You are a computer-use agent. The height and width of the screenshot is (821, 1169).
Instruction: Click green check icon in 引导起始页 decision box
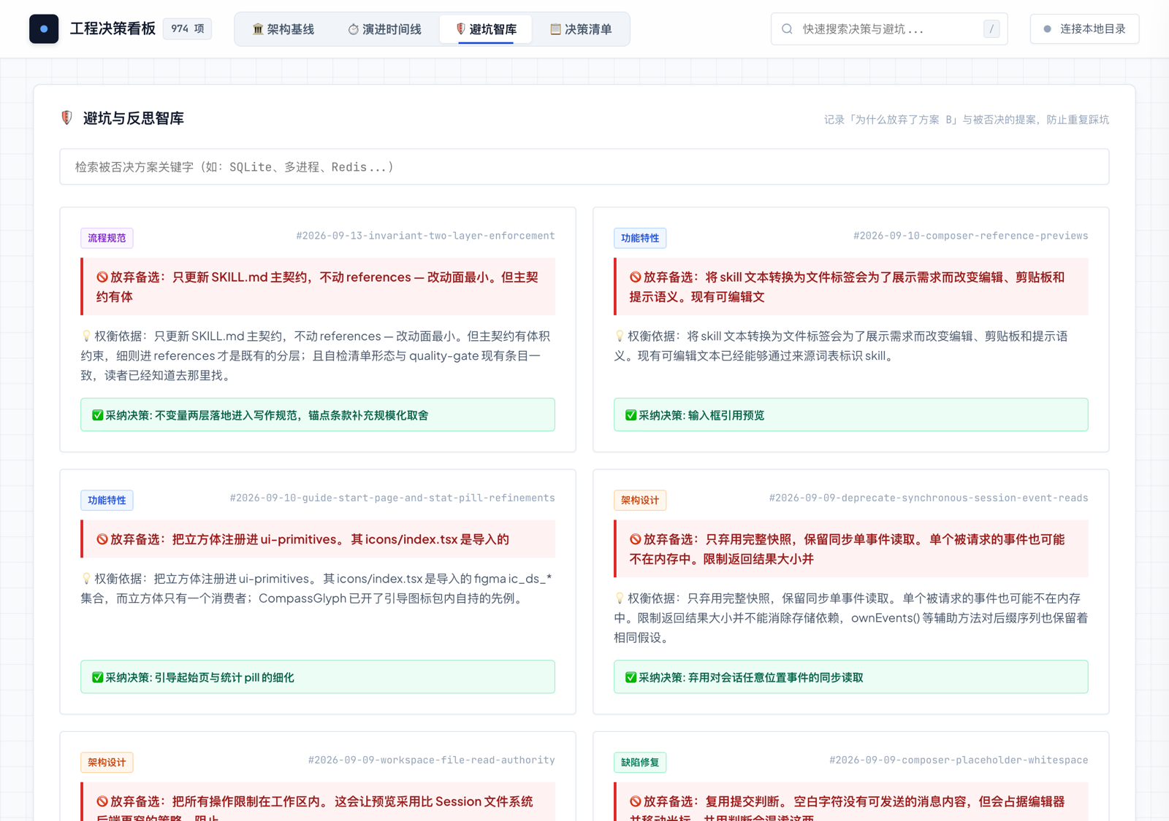97,677
